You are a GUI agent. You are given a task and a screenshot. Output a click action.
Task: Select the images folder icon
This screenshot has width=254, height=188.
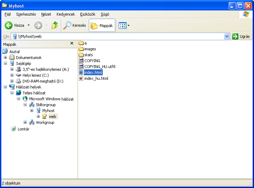tap(81, 49)
